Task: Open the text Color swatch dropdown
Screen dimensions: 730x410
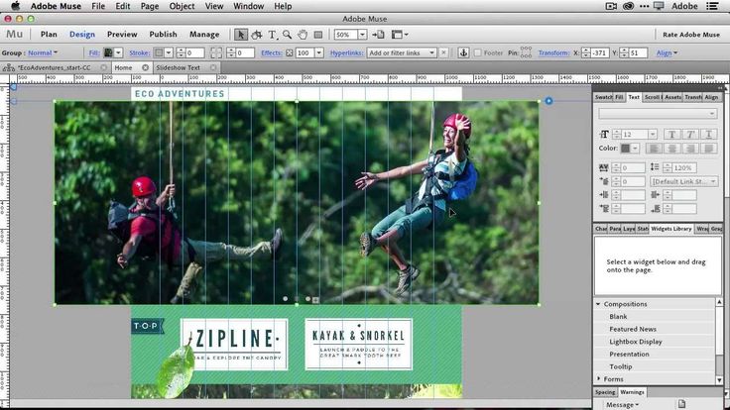Action: (635, 149)
